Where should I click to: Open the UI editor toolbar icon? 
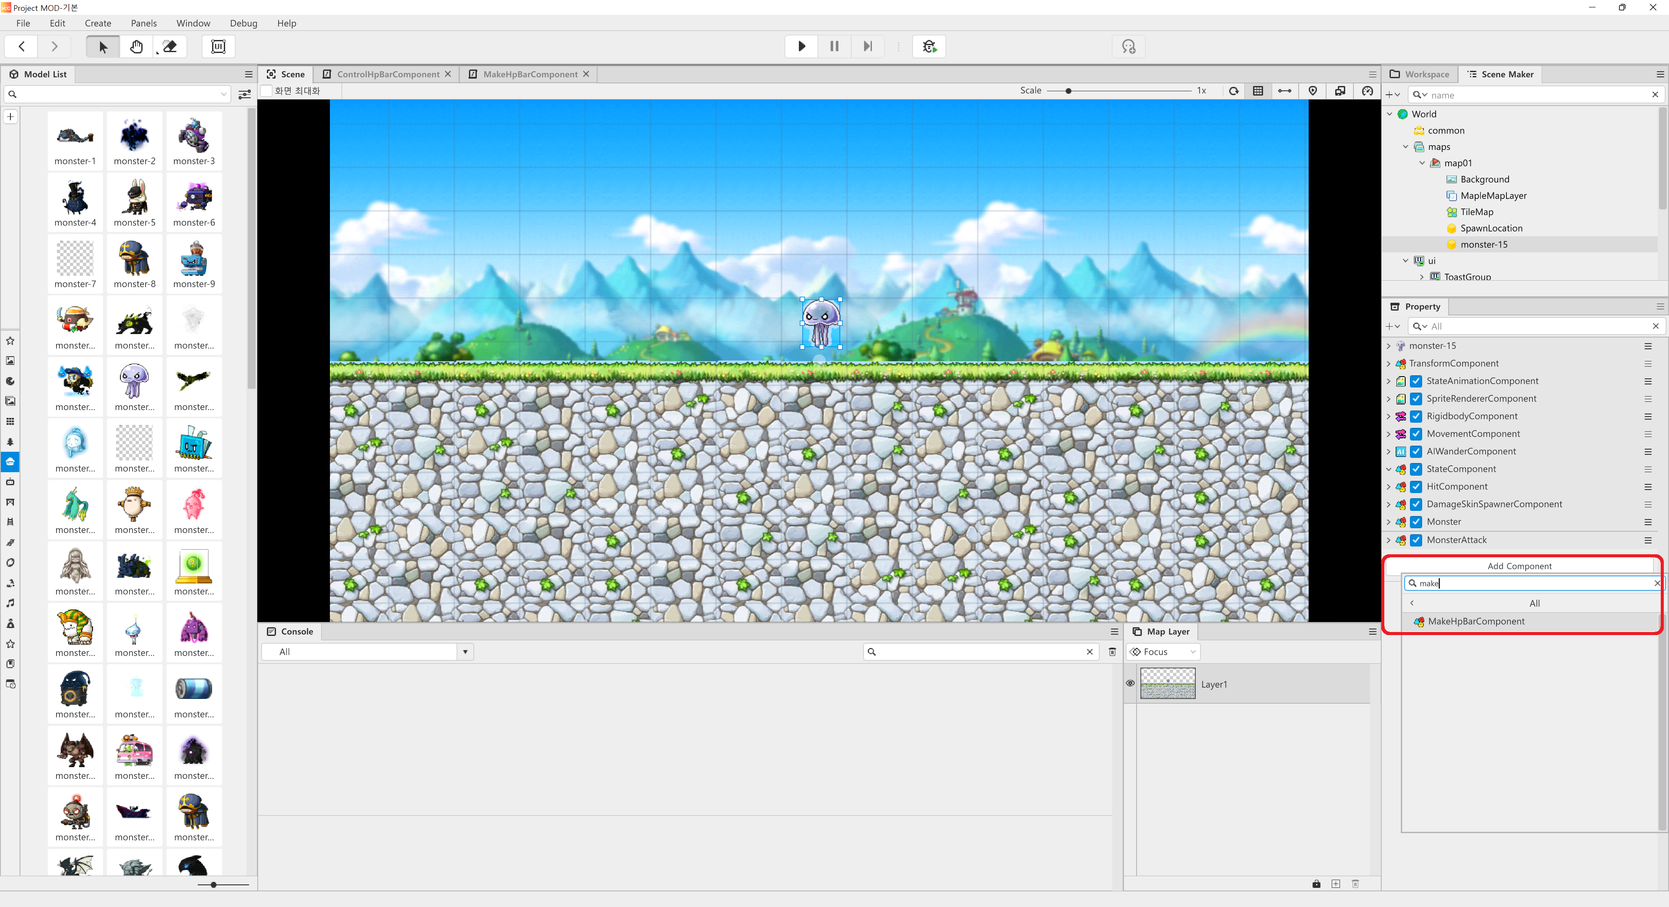pyautogui.click(x=218, y=46)
